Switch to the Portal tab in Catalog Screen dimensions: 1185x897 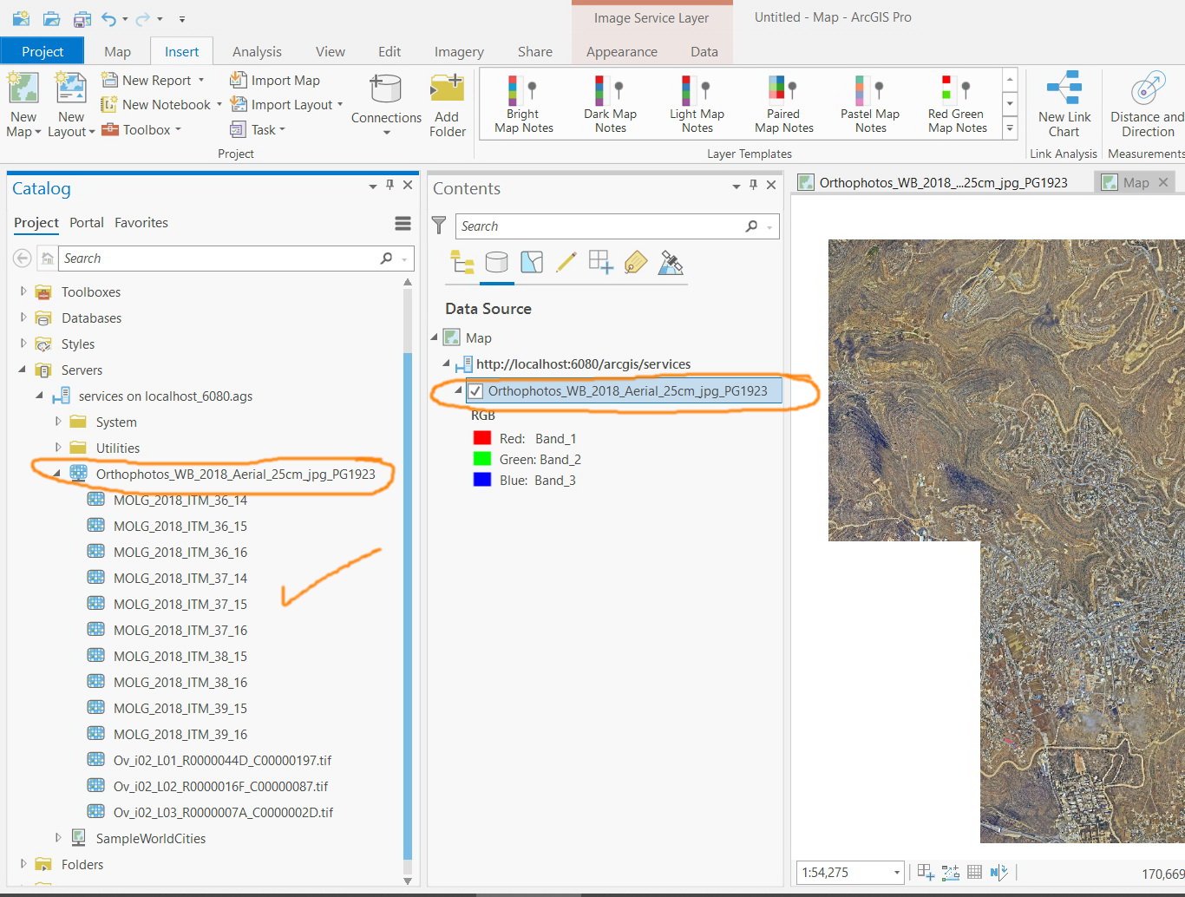[87, 223]
